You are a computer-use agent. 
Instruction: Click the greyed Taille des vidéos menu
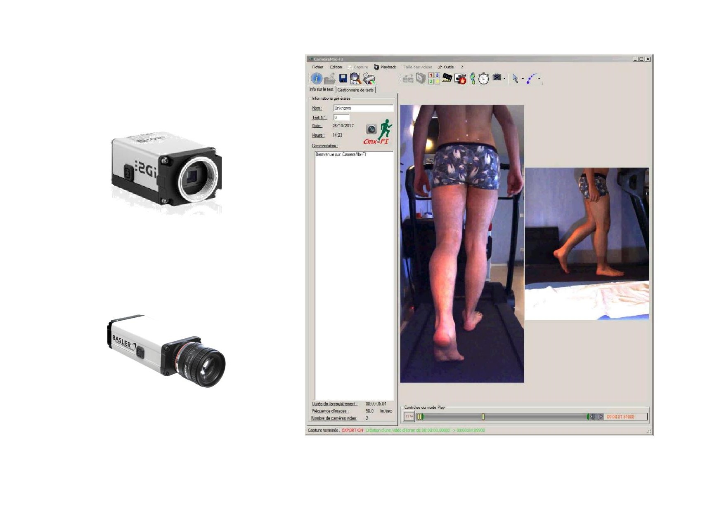pyautogui.click(x=417, y=67)
